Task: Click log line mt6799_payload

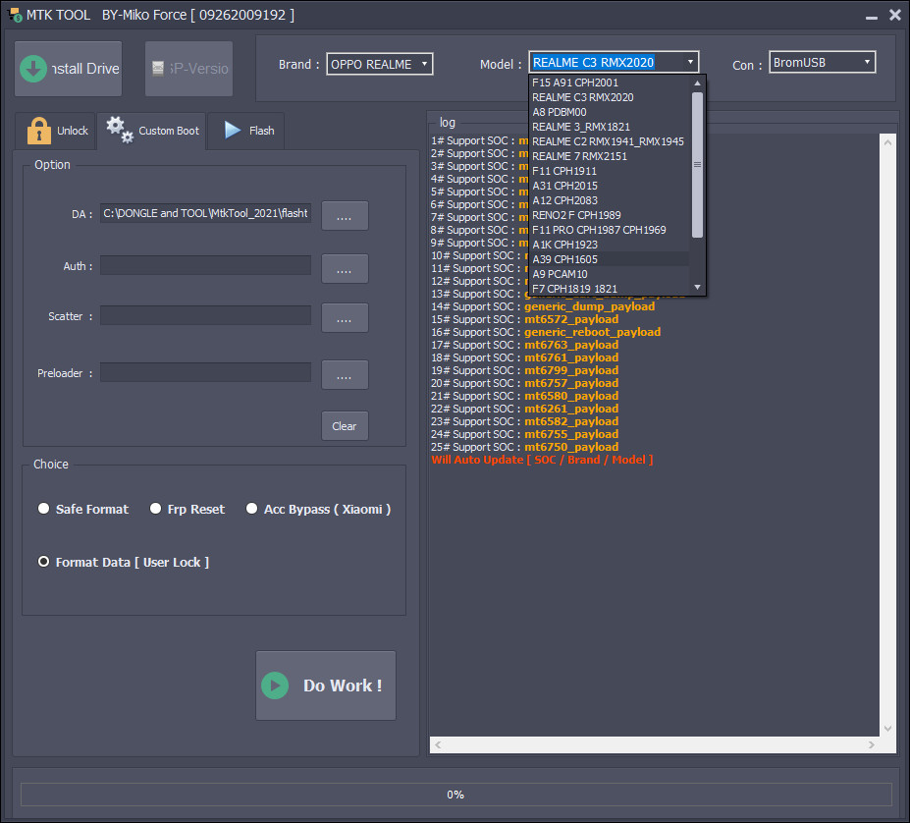Action: pyautogui.click(x=525, y=370)
